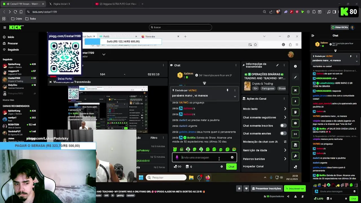Expand leaderboard handle under Xaiimm in right chat
The width and height of the screenshot is (361, 203).
pos(335,51)
